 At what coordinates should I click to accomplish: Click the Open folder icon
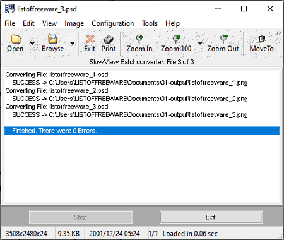16,39
